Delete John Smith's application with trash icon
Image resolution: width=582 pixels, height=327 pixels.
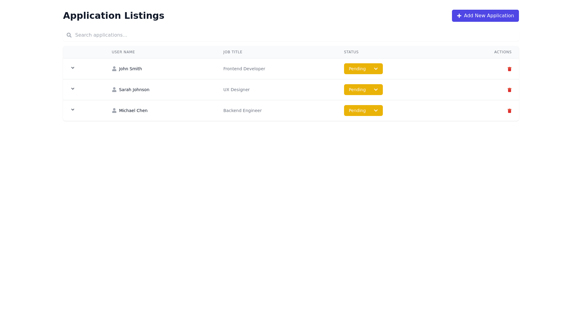click(x=509, y=69)
